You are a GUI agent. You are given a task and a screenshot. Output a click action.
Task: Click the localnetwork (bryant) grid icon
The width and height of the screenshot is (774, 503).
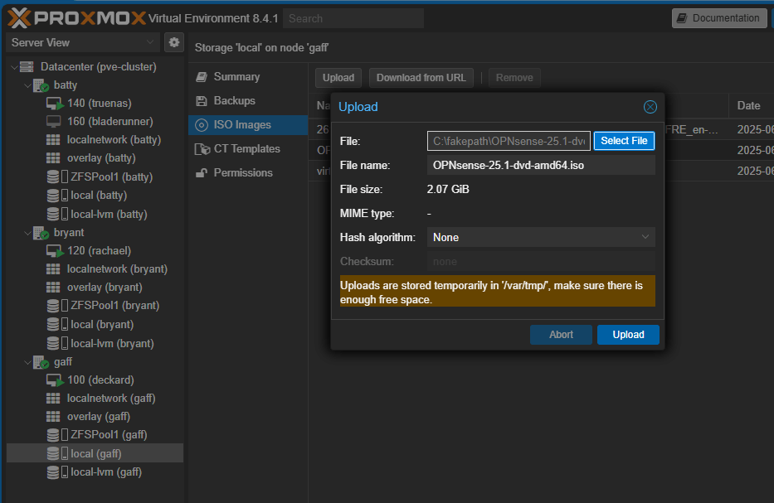(54, 269)
